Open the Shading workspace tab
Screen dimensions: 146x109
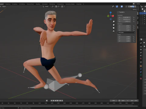pyautogui.click(x=38, y=4)
